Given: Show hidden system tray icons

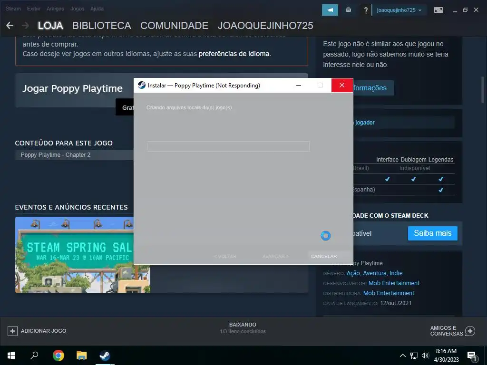Looking at the screenshot, I should coord(402,355).
